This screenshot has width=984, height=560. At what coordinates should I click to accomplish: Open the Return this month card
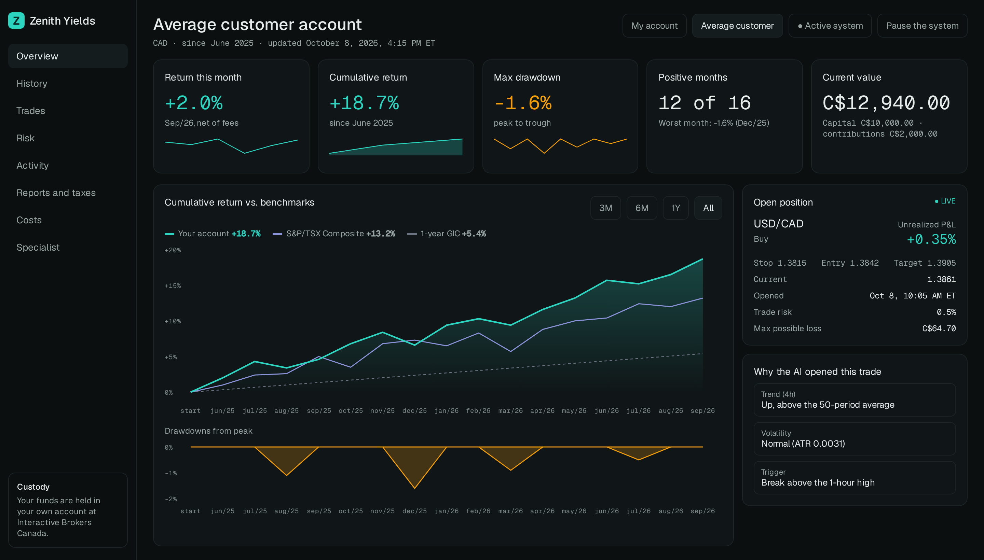[x=231, y=116]
